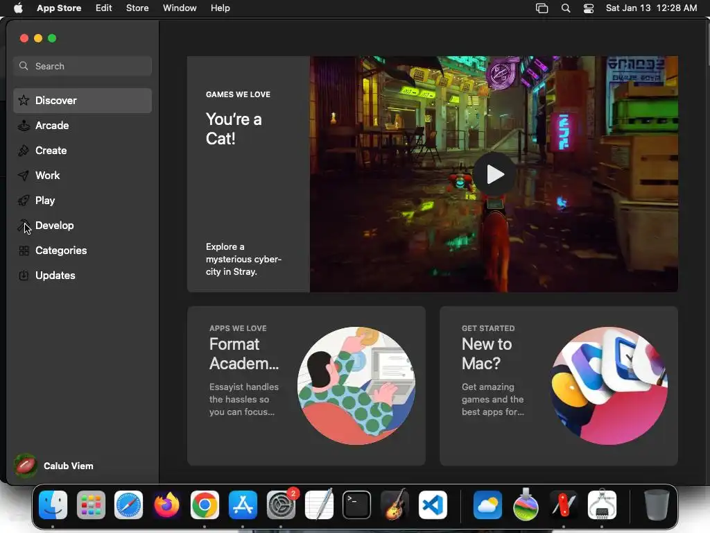Click the date and time in menu bar
This screenshot has width=710, height=533.
click(x=651, y=8)
